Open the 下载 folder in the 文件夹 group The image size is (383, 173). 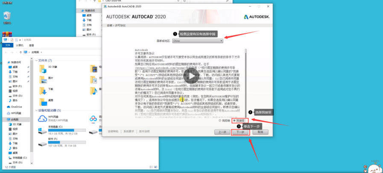[47, 91]
